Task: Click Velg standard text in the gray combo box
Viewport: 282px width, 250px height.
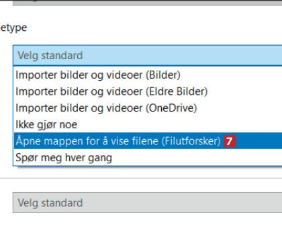Action: click(50, 203)
